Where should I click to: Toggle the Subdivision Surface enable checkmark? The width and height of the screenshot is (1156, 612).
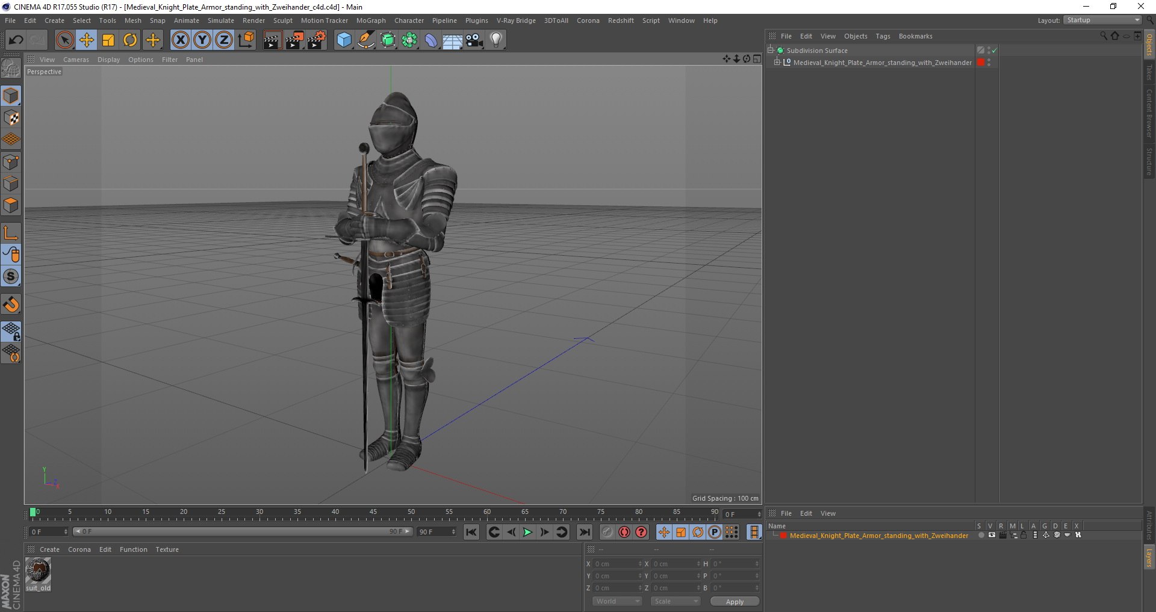(994, 51)
